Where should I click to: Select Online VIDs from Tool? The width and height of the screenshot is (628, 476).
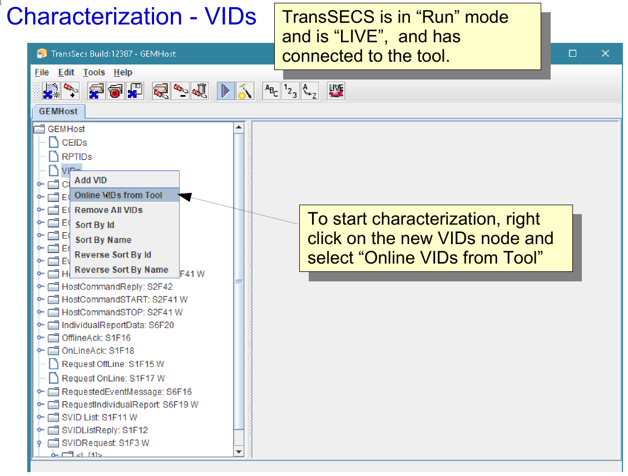[x=118, y=195]
